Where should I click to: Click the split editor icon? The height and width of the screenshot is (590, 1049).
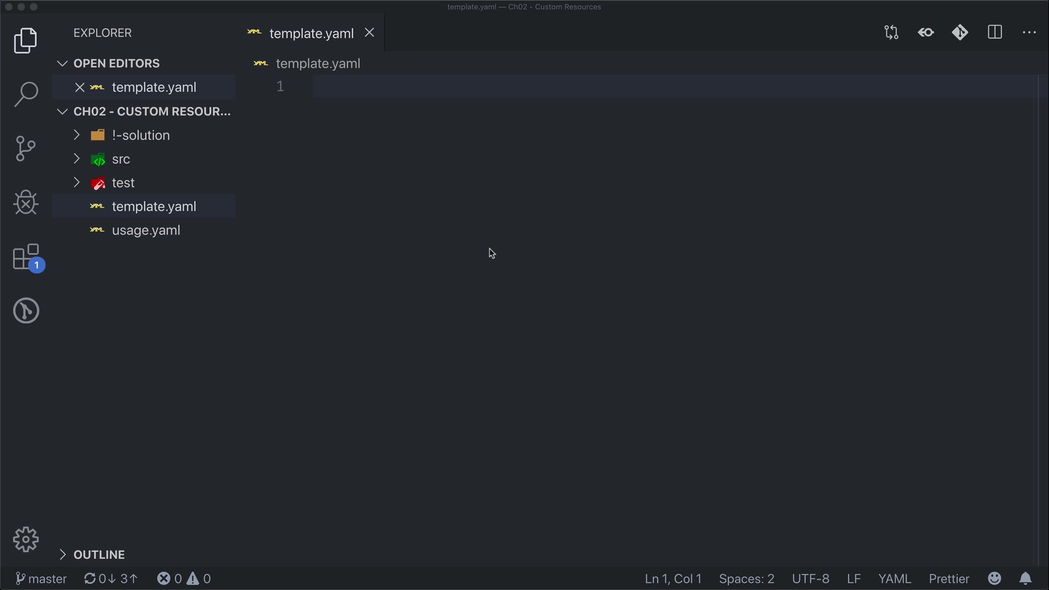tap(995, 33)
